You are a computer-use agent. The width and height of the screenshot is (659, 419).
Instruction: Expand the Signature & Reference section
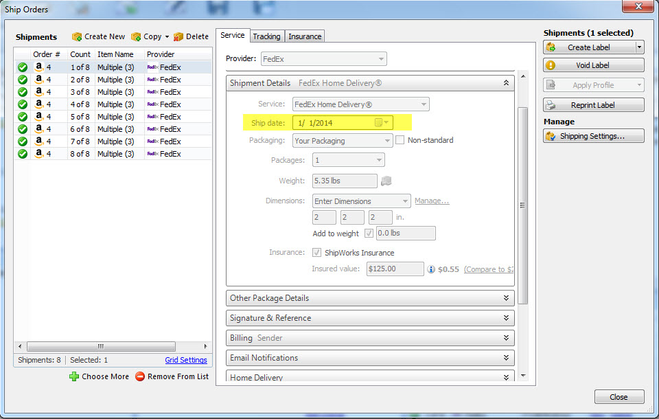click(506, 318)
